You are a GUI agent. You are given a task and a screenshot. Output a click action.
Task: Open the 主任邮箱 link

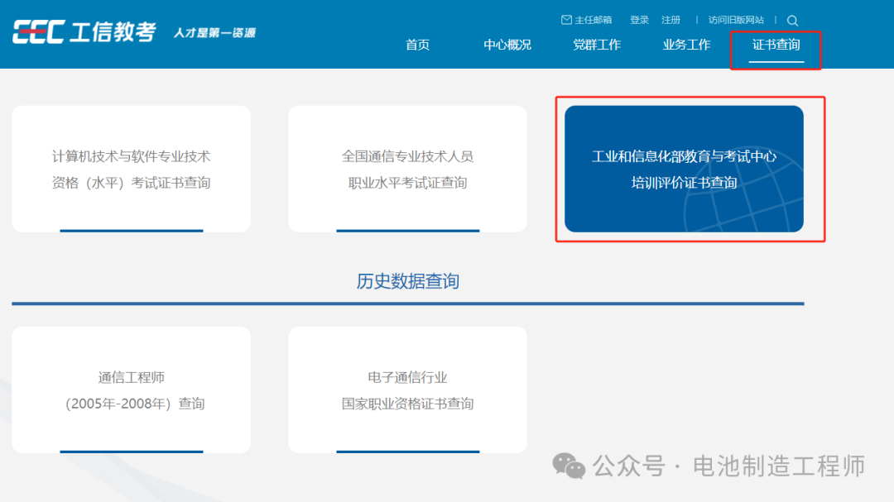tap(593, 20)
